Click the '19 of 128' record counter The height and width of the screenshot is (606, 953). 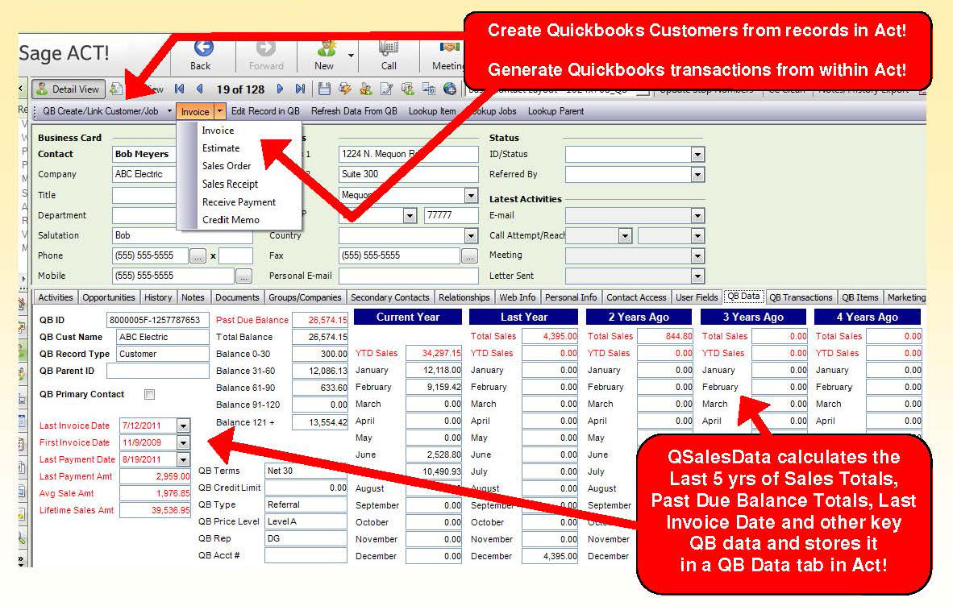pos(241,89)
